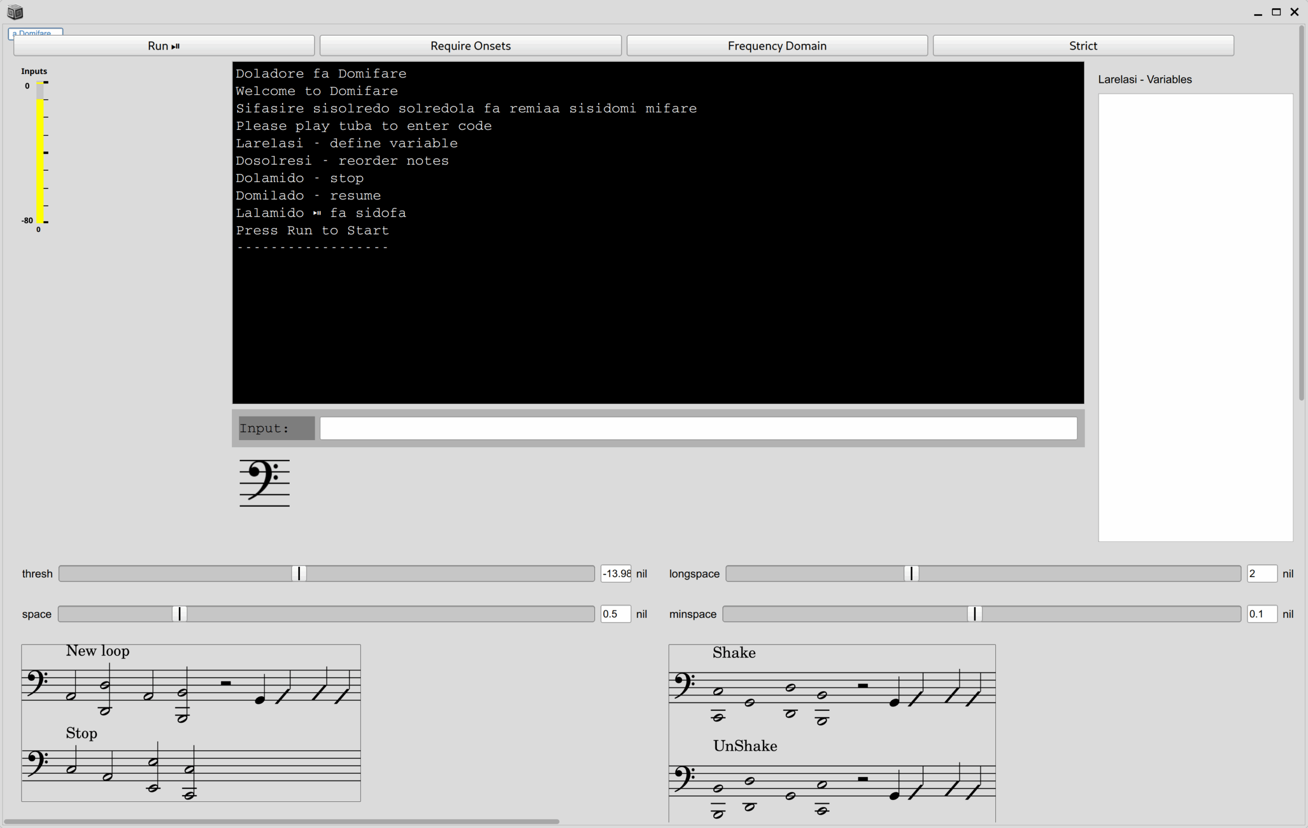
Task: Toggle the Require Onsets button
Action: pos(471,45)
